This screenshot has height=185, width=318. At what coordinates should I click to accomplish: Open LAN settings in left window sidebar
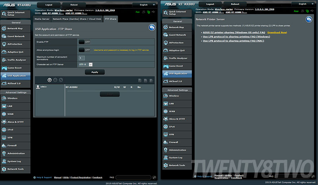16,106
